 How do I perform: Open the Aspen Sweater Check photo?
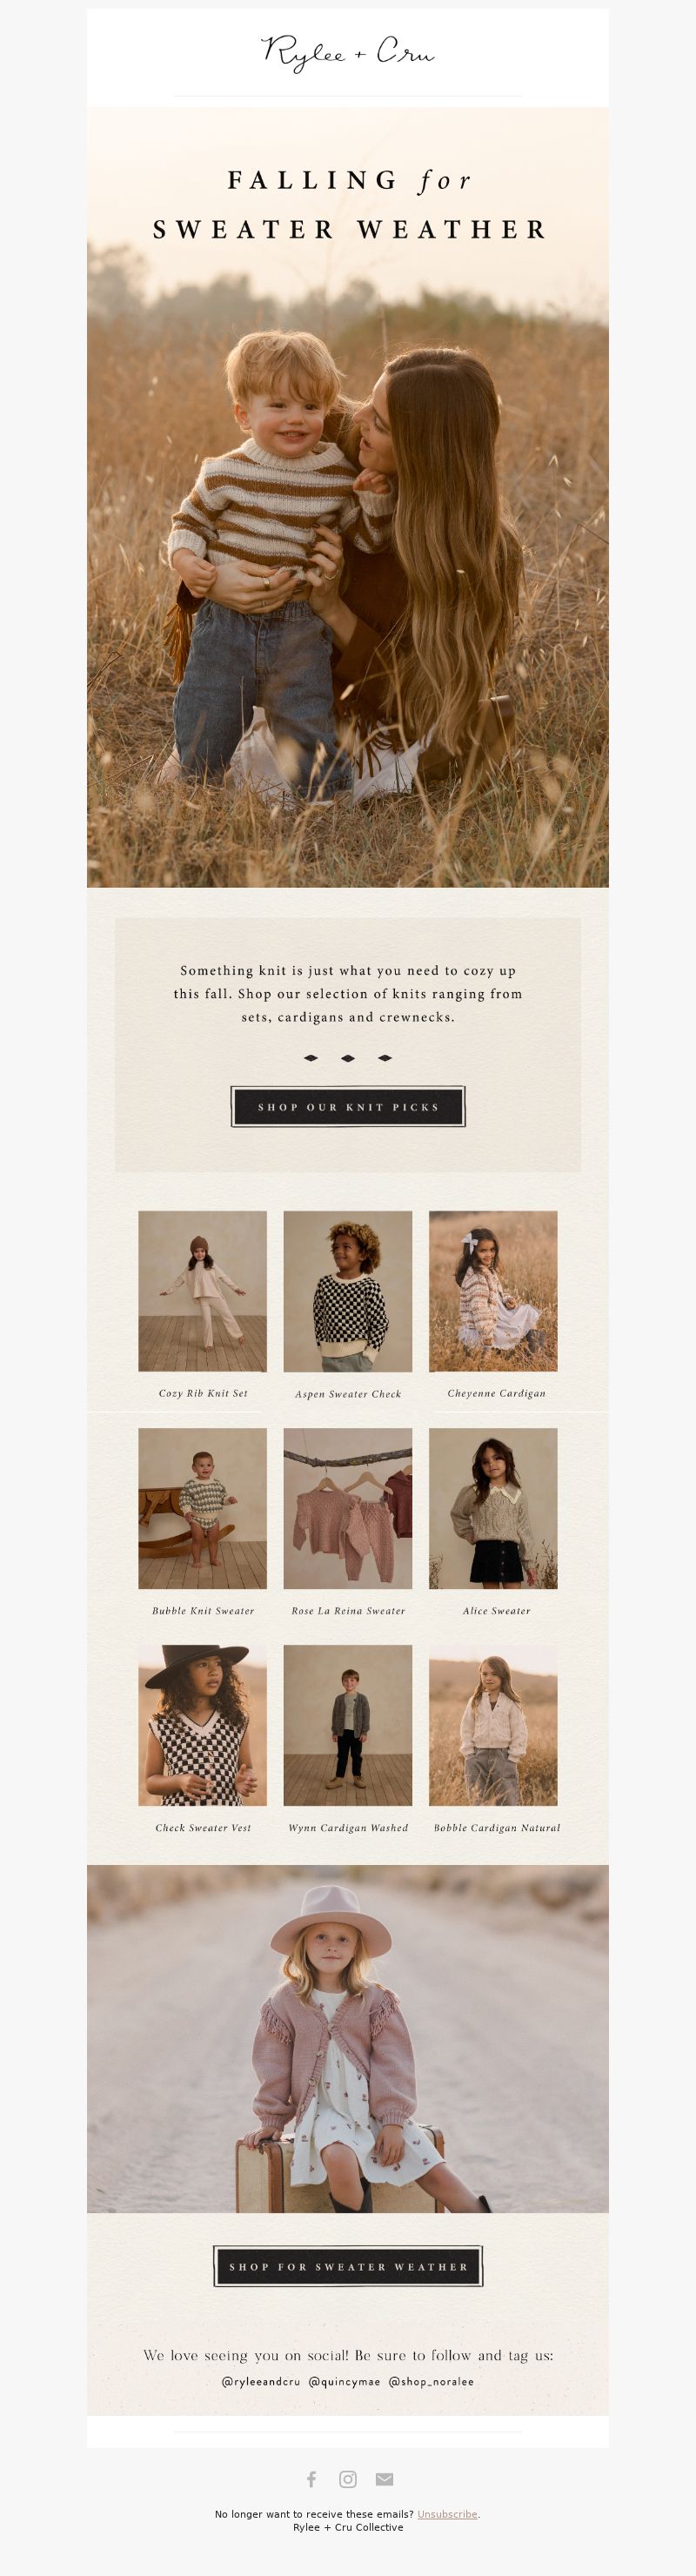click(x=348, y=1291)
